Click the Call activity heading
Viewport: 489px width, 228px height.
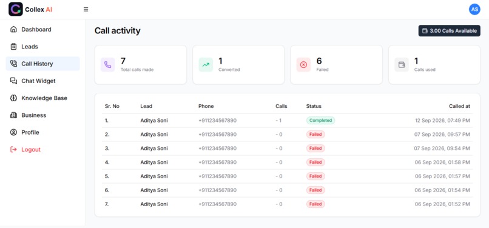pyautogui.click(x=118, y=30)
